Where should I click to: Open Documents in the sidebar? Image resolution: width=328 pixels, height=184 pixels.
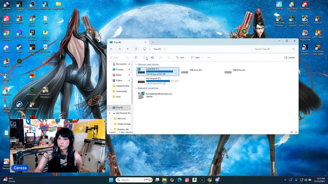point(121,64)
